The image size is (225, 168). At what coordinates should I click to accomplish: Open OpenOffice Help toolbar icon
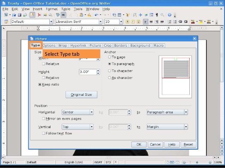(x=170, y=15)
